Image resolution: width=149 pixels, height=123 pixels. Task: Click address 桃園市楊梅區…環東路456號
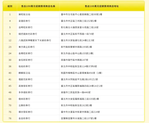click(82, 73)
